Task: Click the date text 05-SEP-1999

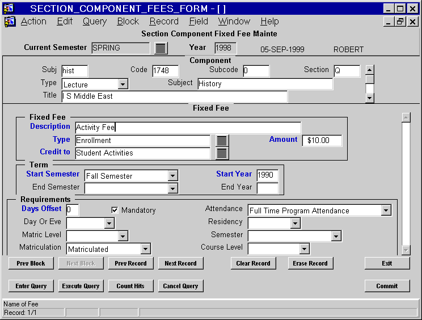Action: [x=282, y=49]
